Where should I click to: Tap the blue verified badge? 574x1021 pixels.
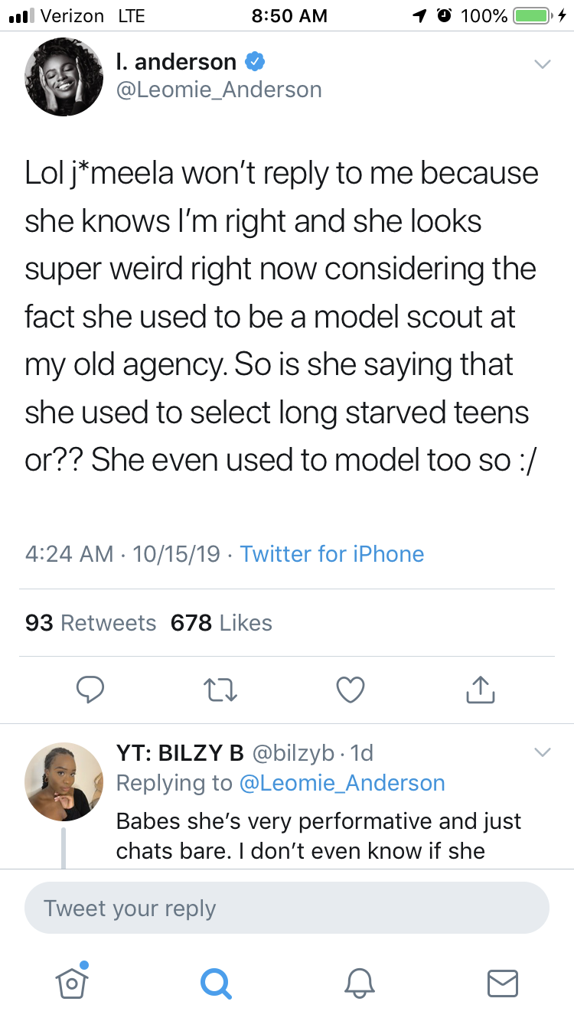point(254,61)
